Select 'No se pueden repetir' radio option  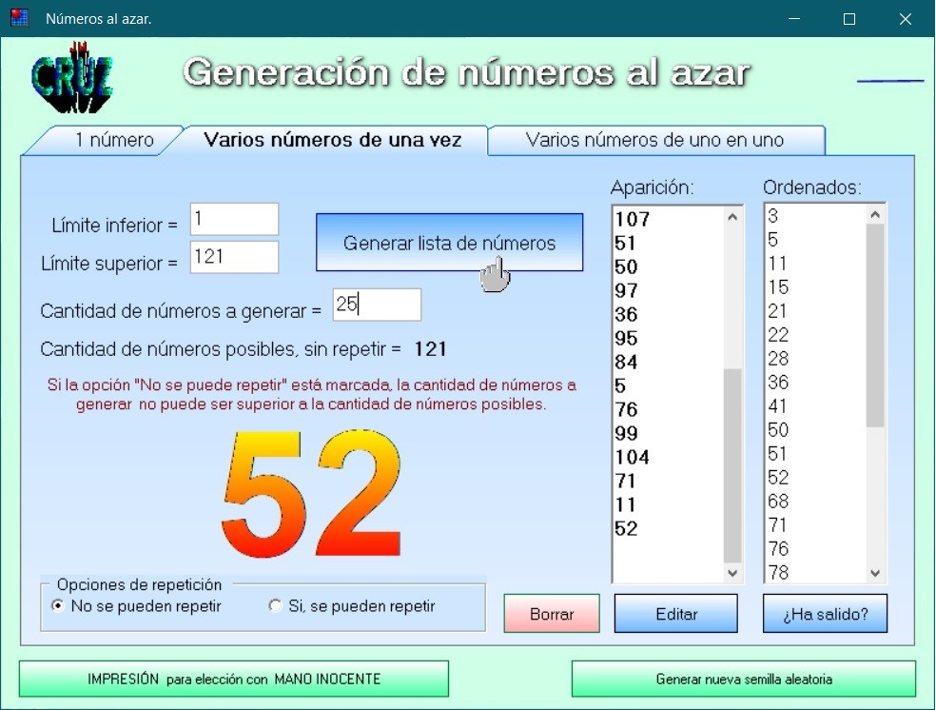point(59,606)
